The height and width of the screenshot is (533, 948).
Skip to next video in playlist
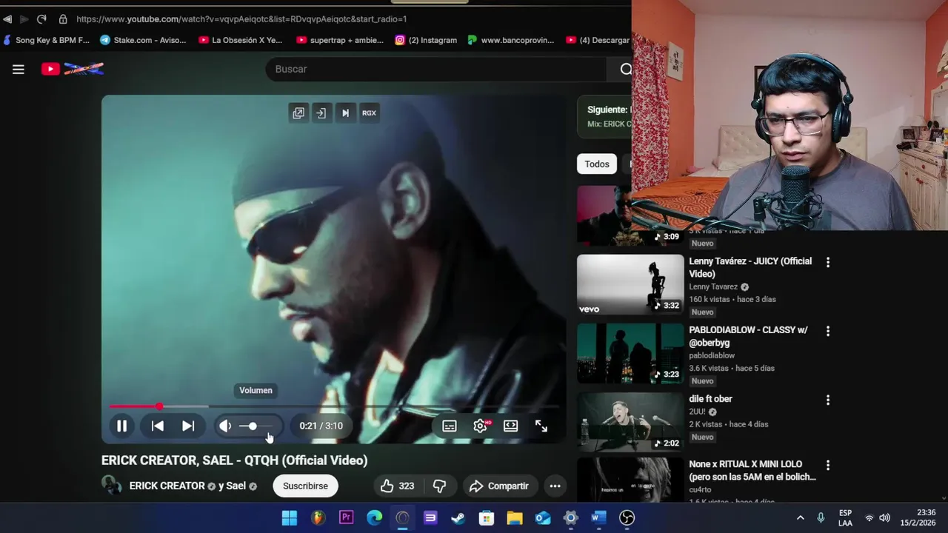tap(188, 426)
